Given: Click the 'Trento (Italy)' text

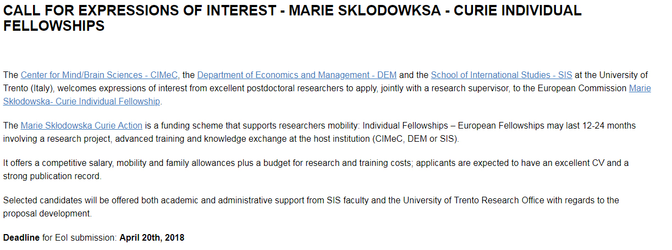Looking at the screenshot, I should (x=27, y=88).
